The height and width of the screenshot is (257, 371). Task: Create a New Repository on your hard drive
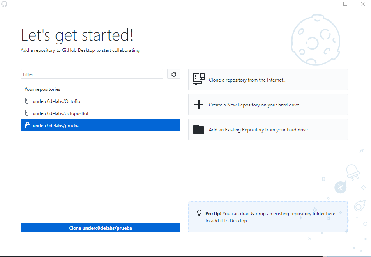[268, 105]
